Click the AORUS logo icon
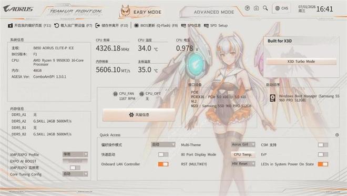347x196 pixels. click(x=18, y=9)
